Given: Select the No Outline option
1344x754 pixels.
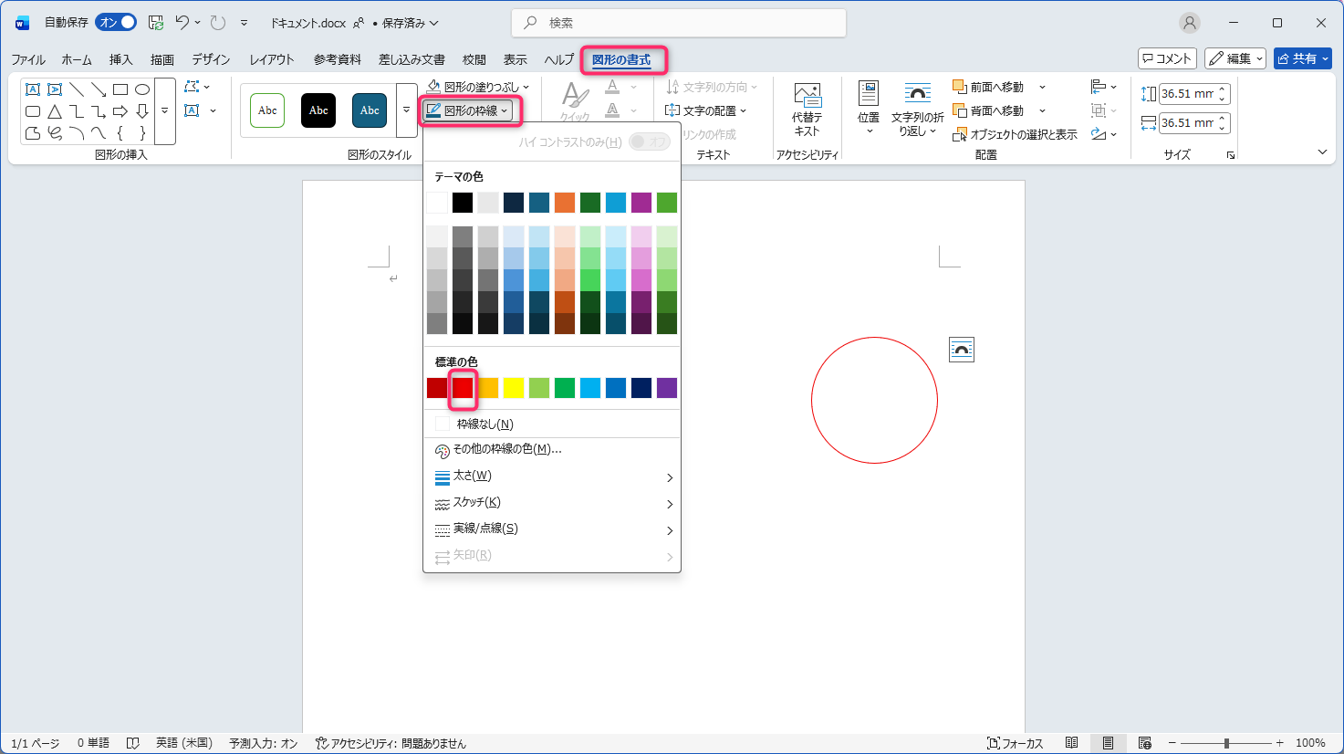Looking at the screenshot, I should coord(484,424).
